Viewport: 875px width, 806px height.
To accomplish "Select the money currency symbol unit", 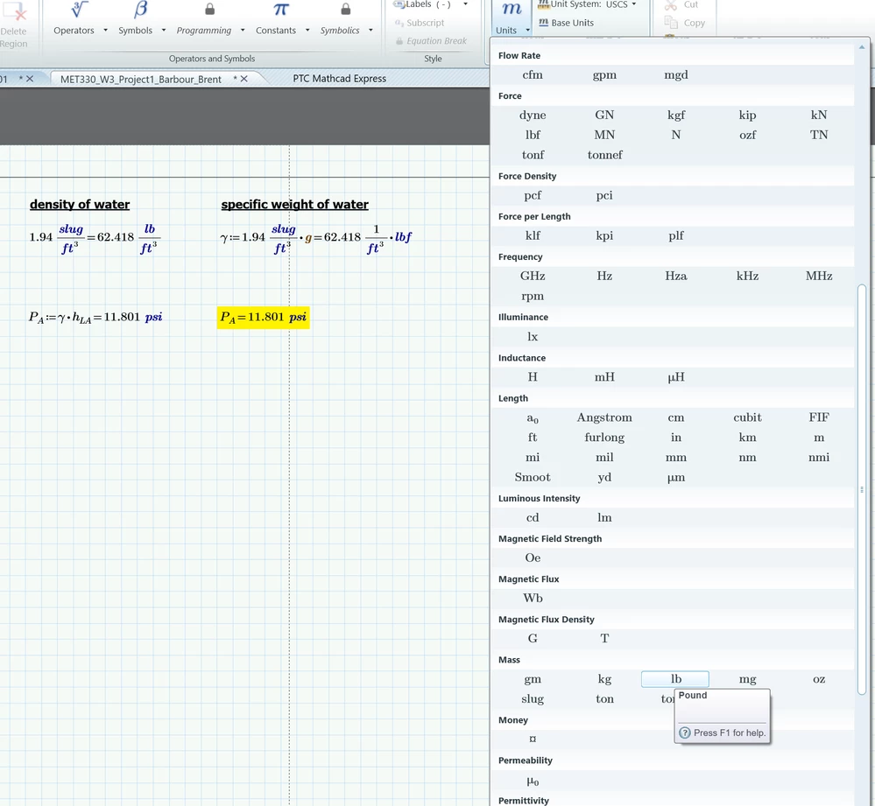I will pyautogui.click(x=533, y=739).
